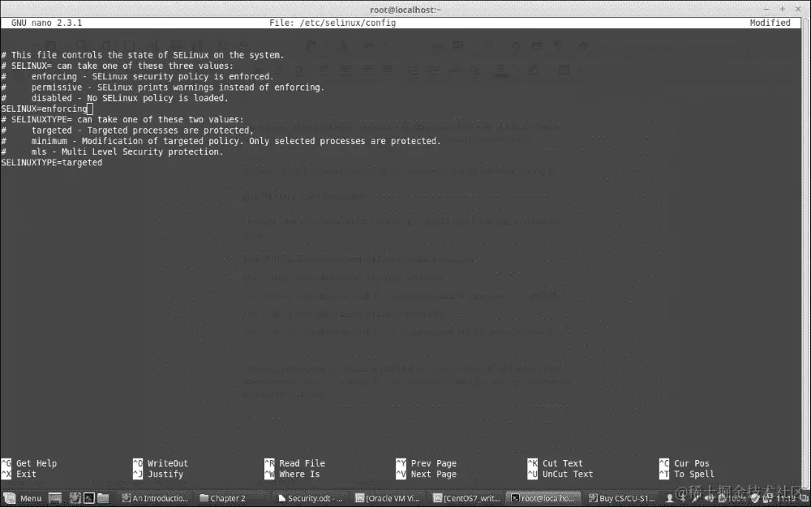Open the 'Security.odt' document from taskbar
This screenshot has height=507, width=811.
click(x=309, y=497)
